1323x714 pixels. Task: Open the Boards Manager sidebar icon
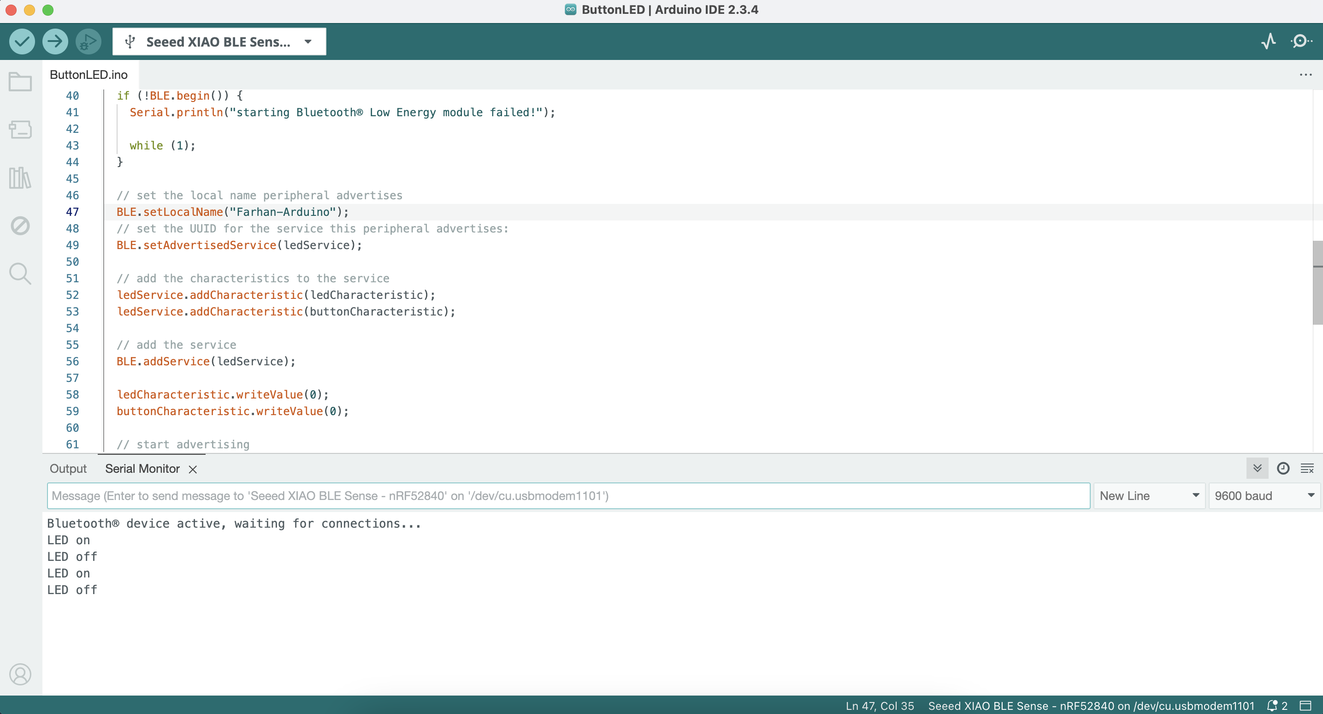21,130
